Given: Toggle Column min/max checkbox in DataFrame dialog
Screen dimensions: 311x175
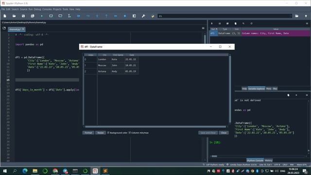Looking at the screenshot, I should [130, 133].
